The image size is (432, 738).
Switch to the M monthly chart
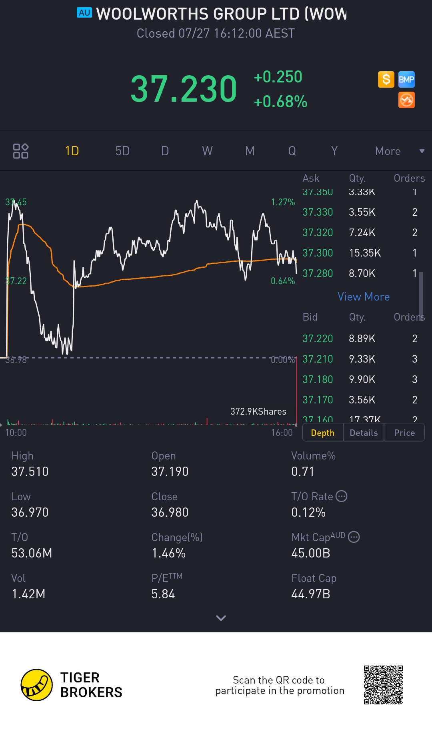[x=250, y=151]
